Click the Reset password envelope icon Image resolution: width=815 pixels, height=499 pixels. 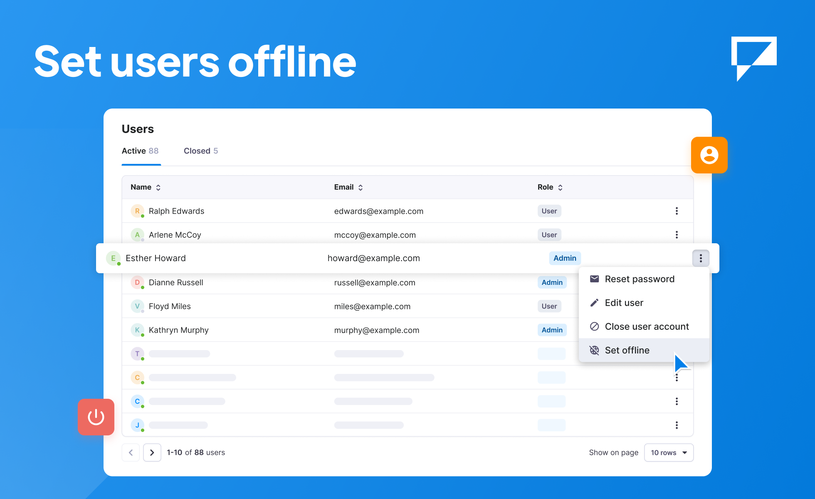pyautogui.click(x=594, y=279)
